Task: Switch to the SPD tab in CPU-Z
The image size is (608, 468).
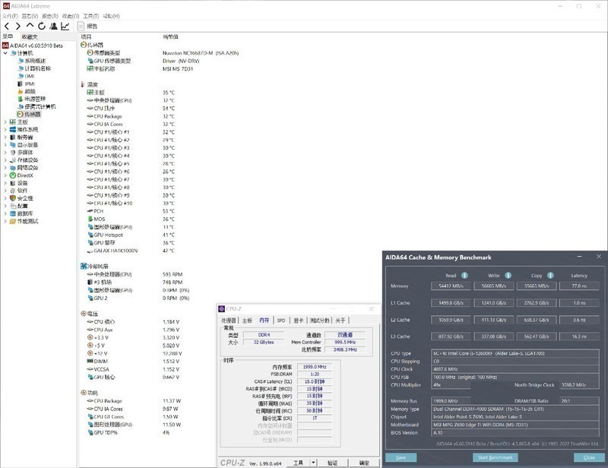Action: click(x=281, y=321)
